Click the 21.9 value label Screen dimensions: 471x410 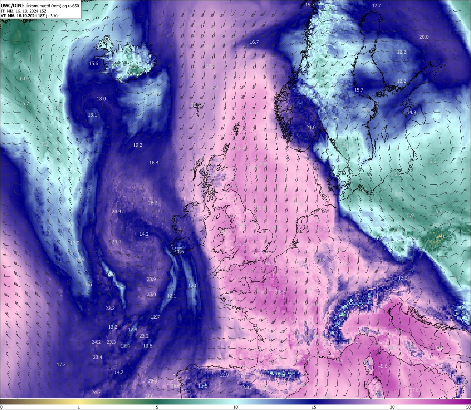321,260
